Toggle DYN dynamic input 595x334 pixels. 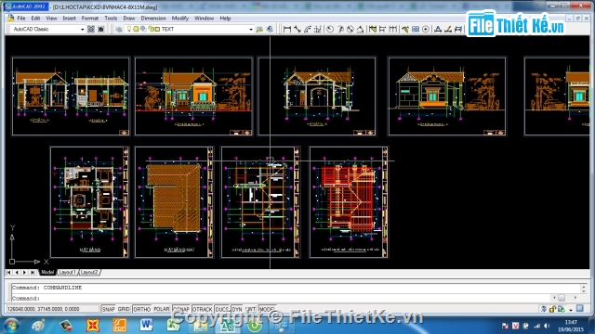click(x=237, y=309)
